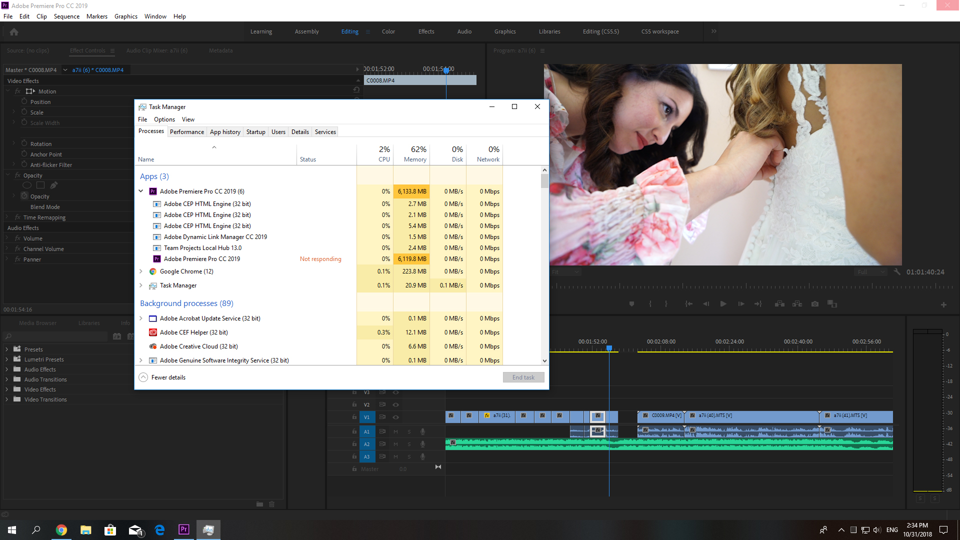Click the Reset Motion effect icon
Screen dimensions: 960x540
[356, 89]
